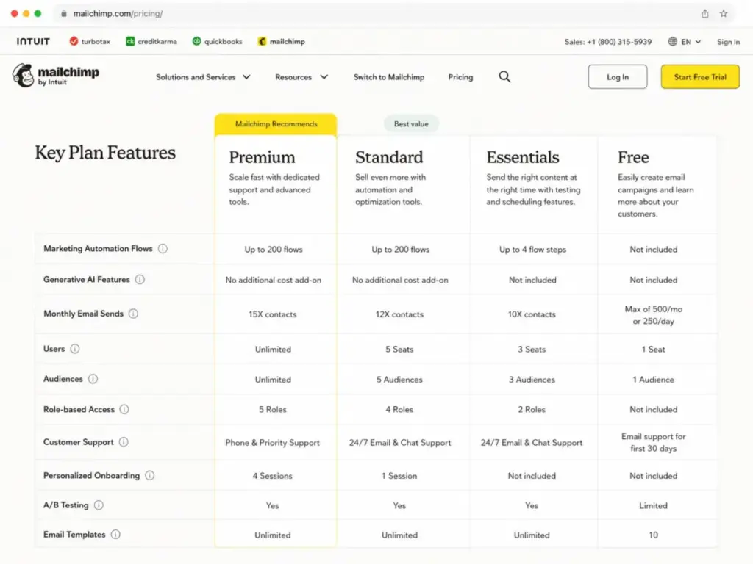This screenshot has width=753, height=564.
Task: Select the Premium plan heading
Action: coord(262,157)
